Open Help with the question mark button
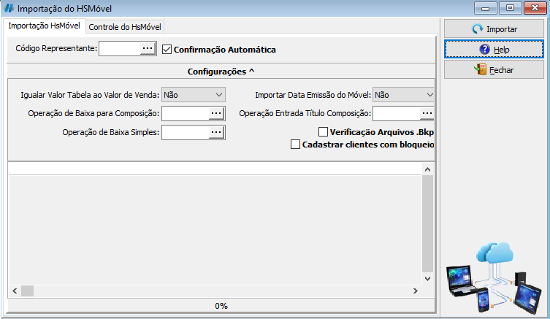 click(x=494, y=49)
